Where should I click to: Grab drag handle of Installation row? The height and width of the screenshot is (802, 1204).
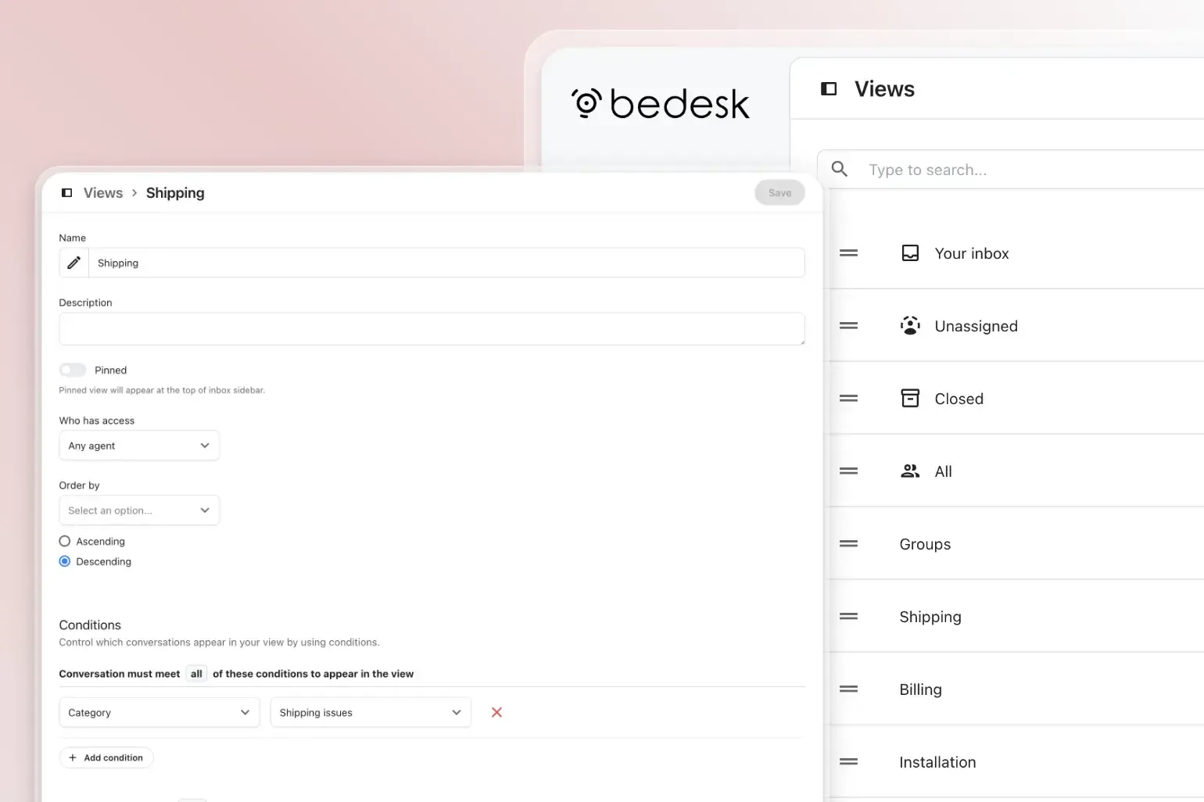click(849, 762)
